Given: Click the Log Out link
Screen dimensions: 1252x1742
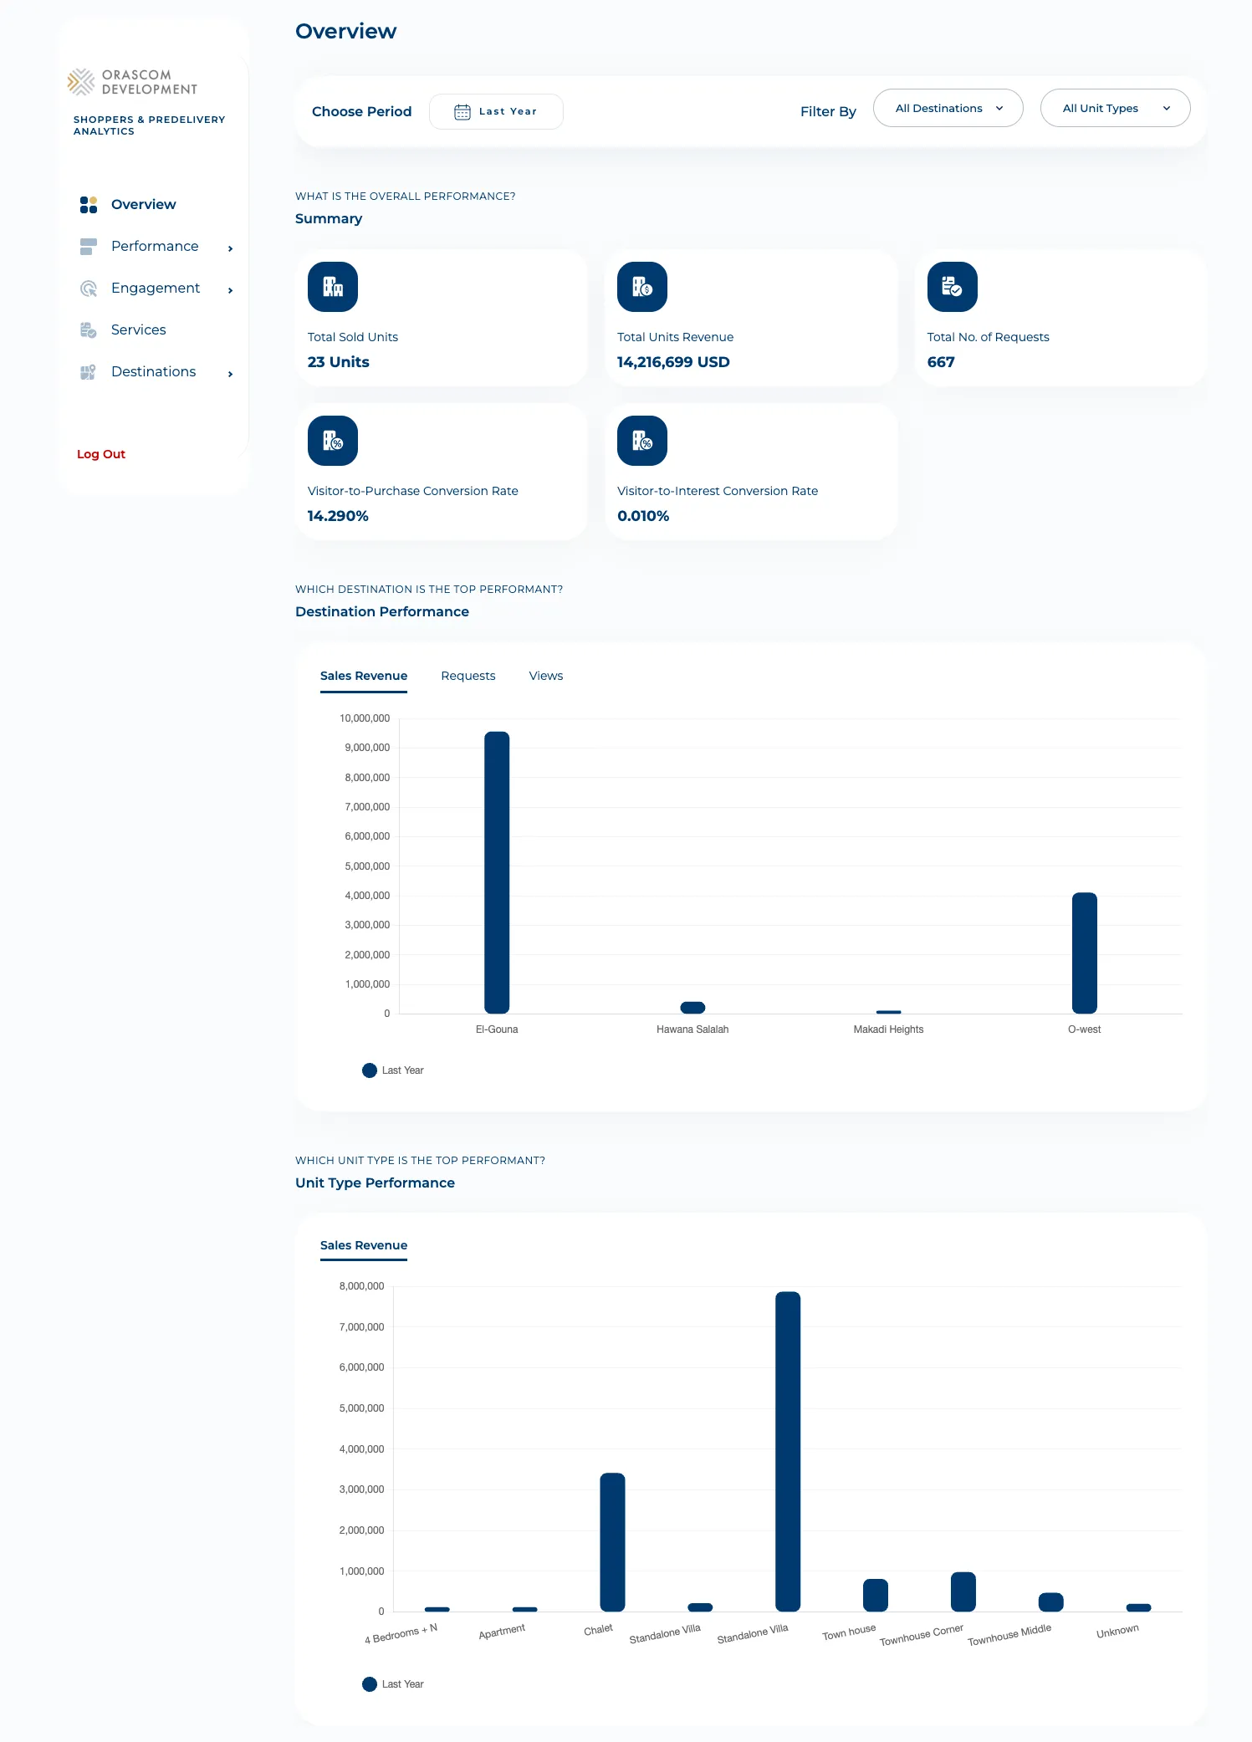Looking at the screenshot, I should (101, 454).
